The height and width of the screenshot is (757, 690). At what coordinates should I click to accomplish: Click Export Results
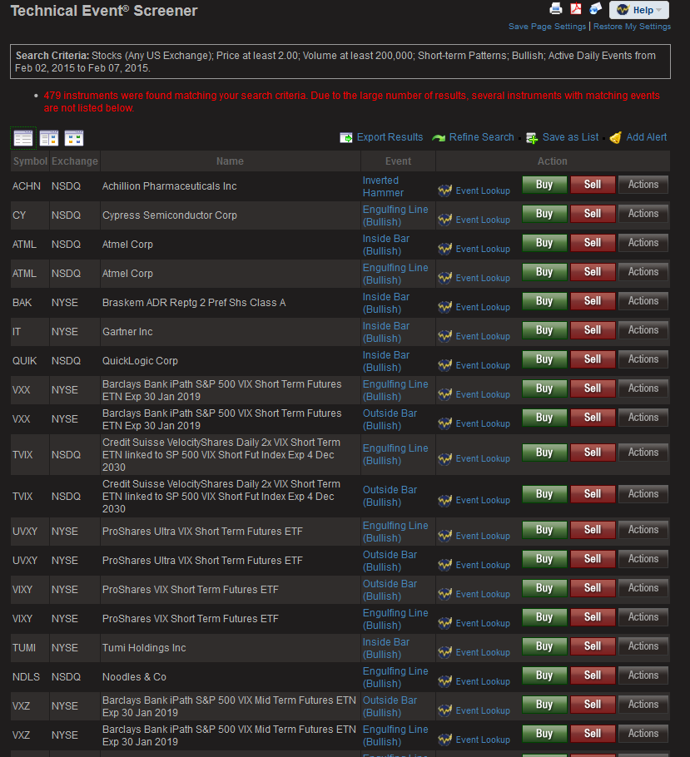390,137
